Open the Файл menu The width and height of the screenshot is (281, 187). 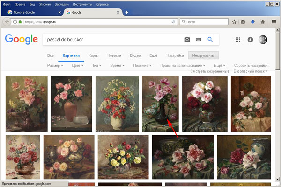click(7, 4)
